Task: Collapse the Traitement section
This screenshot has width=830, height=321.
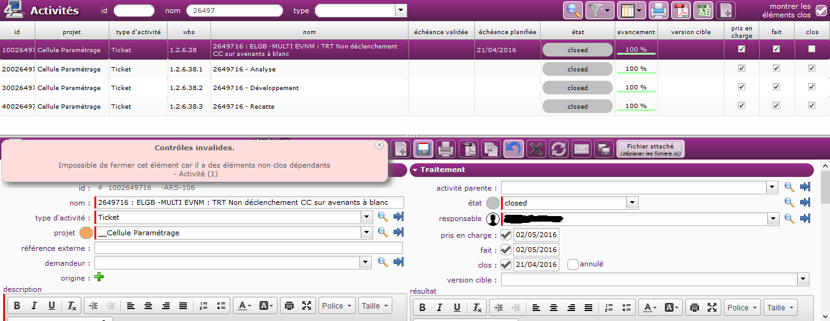Action: point(415,170)
